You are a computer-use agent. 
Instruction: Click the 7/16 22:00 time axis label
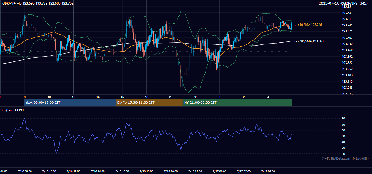tap(195, 171)
